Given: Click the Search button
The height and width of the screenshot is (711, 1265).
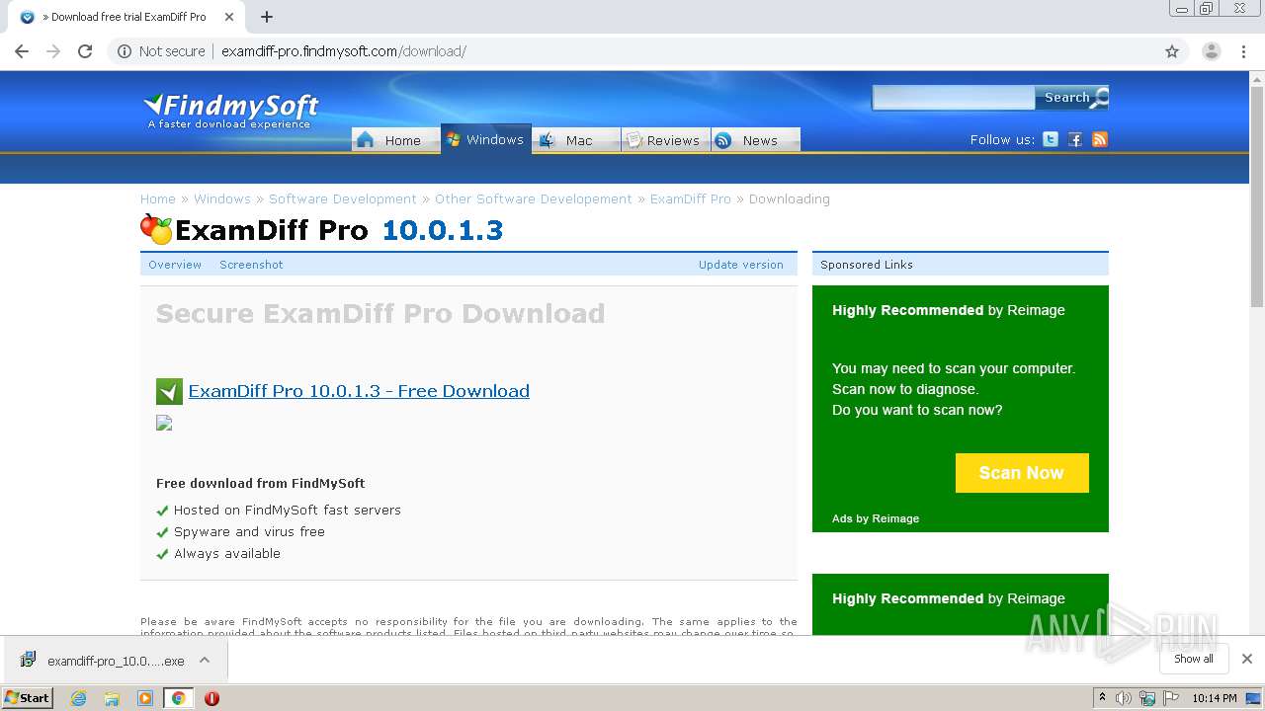Looking at the screenshot, I should pos(1071,97).
